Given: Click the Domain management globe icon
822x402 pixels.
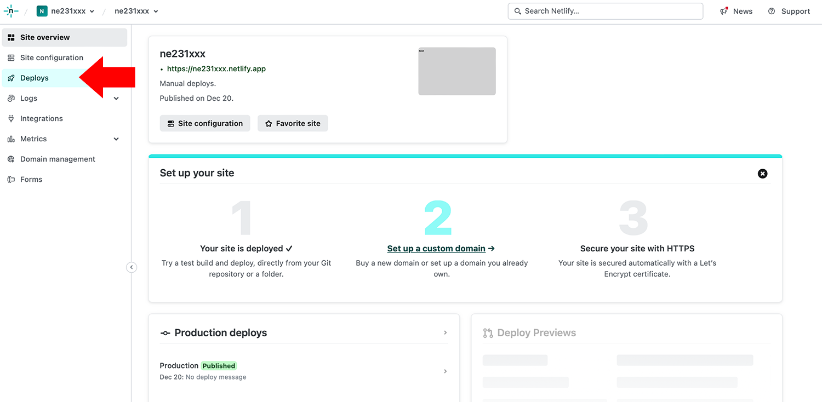Looking at the screenshot, I should click(11, 159).
